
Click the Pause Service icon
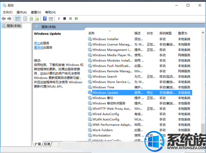click(71, 19)
